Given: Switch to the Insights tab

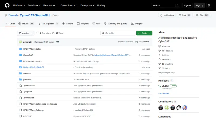Looking at the screenshot, I should (x=137, y=24).
